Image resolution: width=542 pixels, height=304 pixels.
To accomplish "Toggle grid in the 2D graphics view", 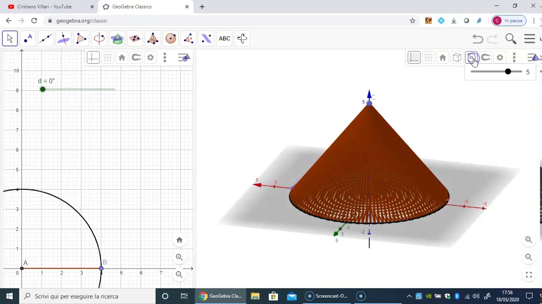I will (108, 57).
